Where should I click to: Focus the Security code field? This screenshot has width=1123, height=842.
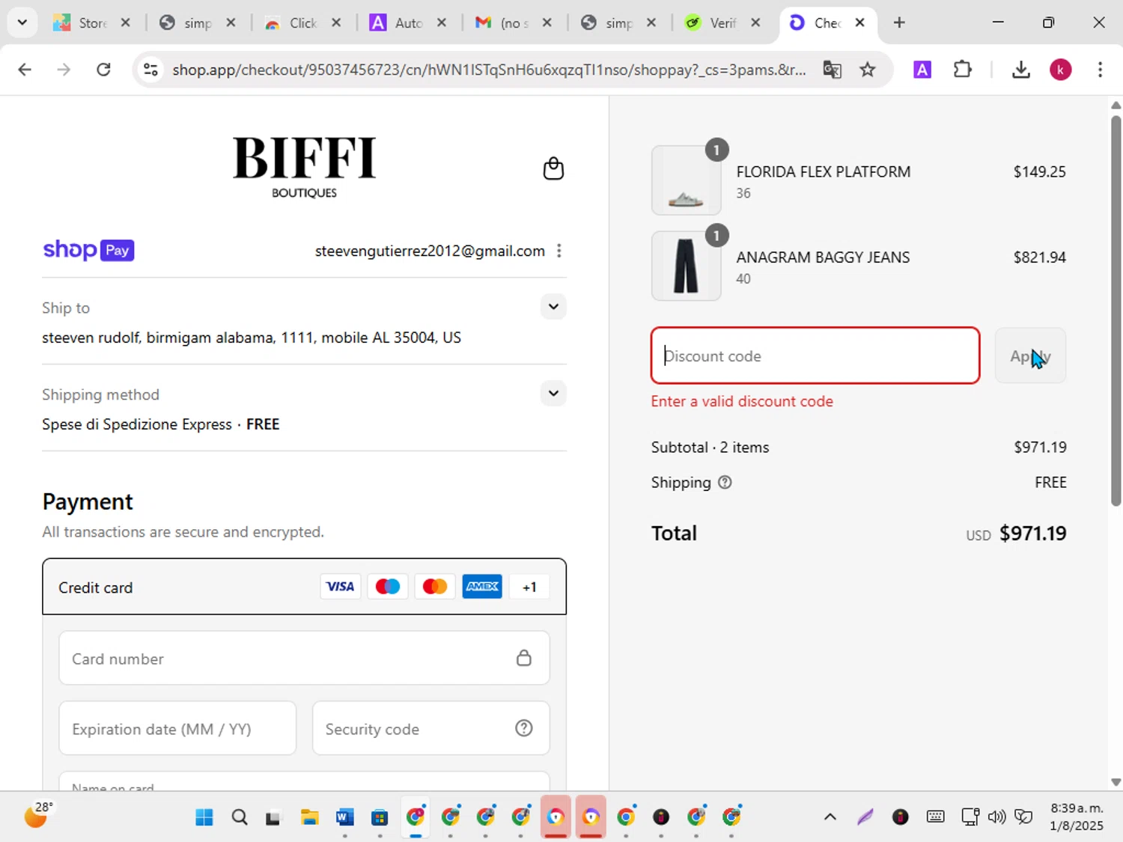click(x=431, y=728)
